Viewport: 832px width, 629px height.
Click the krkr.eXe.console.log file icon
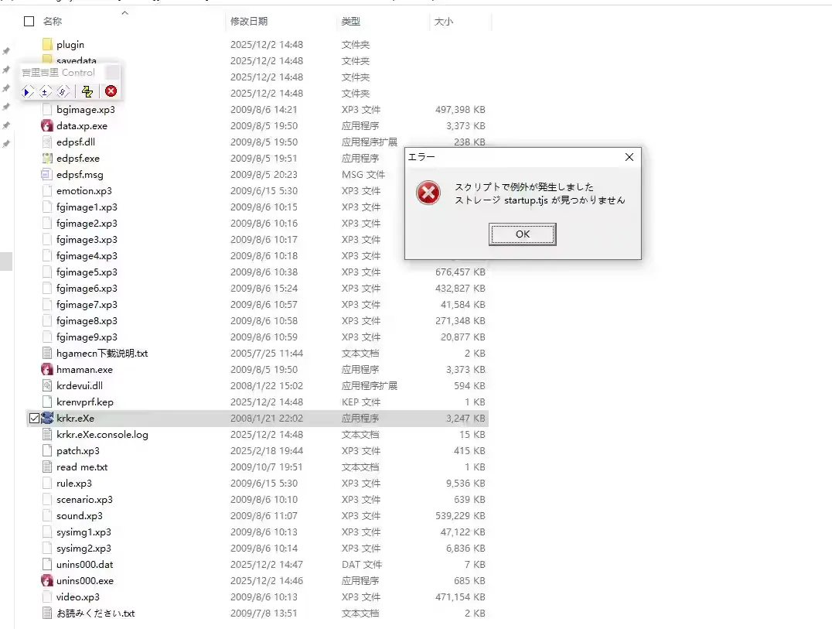point(47,434)
